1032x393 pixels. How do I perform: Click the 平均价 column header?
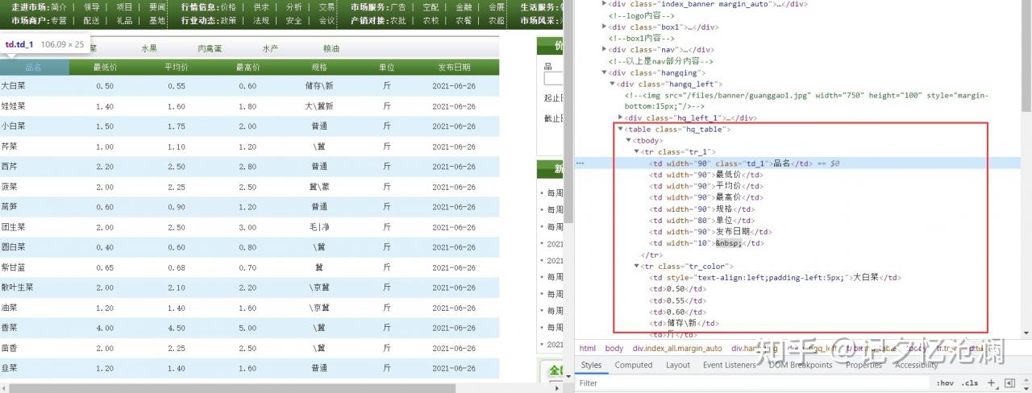pos(176,67)
